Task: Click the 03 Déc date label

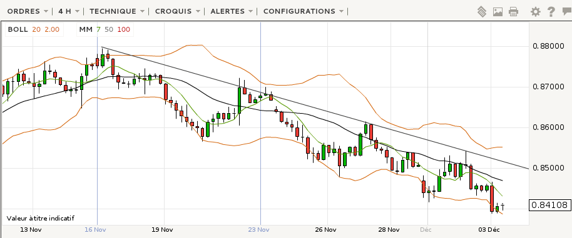Action: coord(489,230)
